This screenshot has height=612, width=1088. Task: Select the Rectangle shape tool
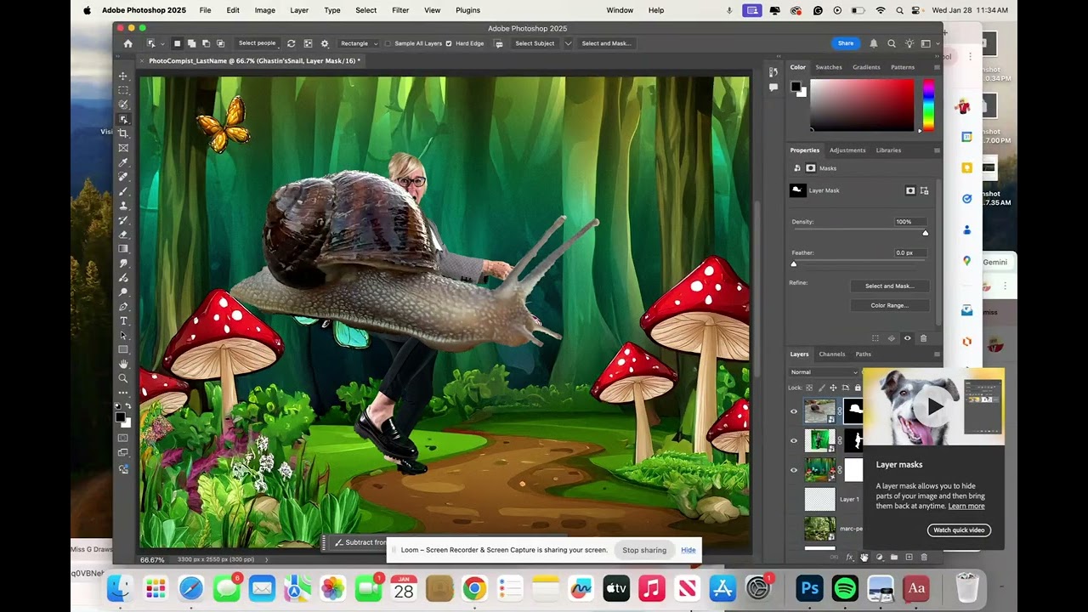point(123,349)
